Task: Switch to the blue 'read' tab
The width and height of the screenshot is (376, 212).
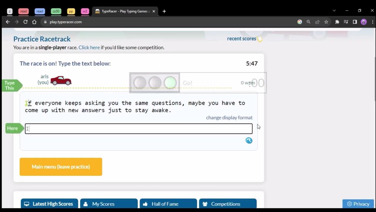Action: (x=40, y=11)
